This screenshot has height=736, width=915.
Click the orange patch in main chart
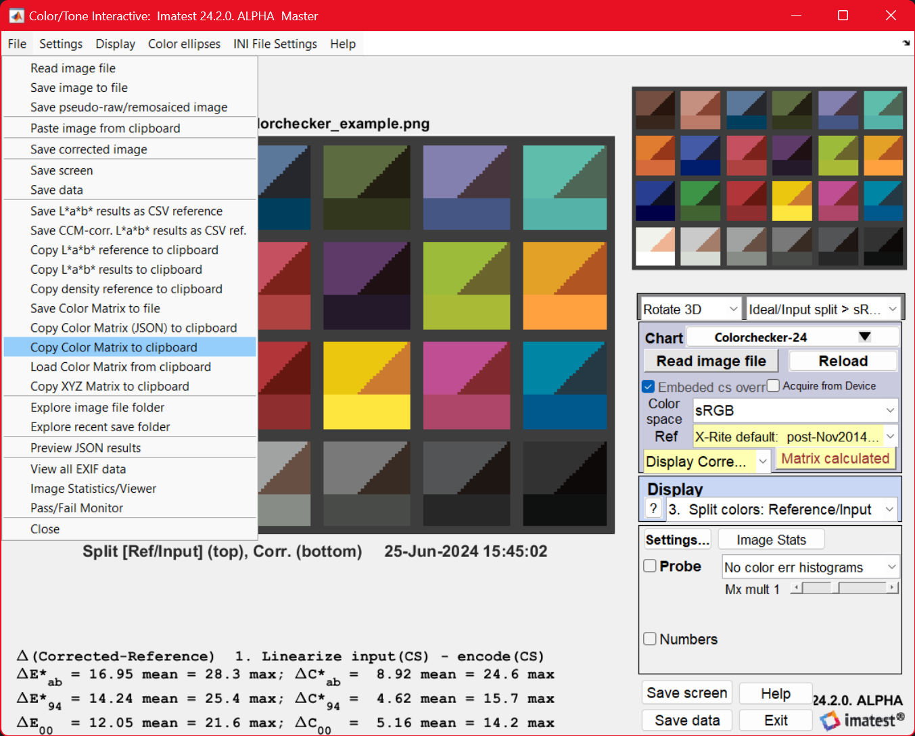tap(565, 286)
